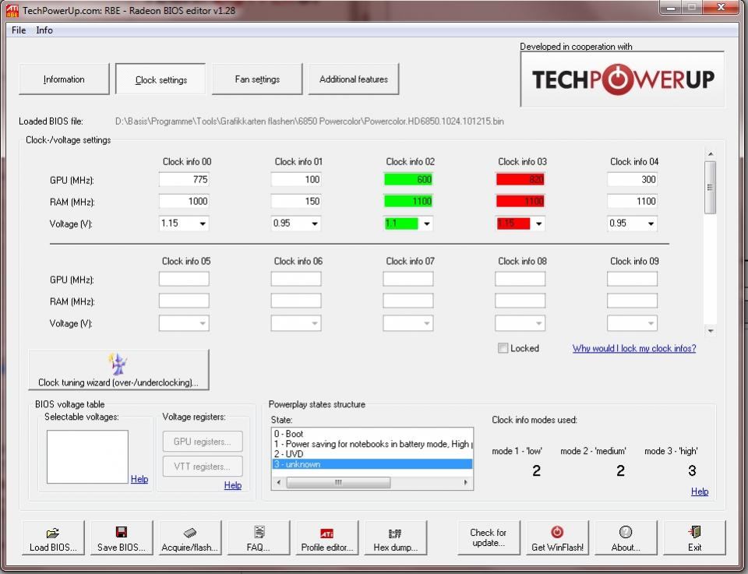Click the State list scroll right arrow

(x=466, y=482)
